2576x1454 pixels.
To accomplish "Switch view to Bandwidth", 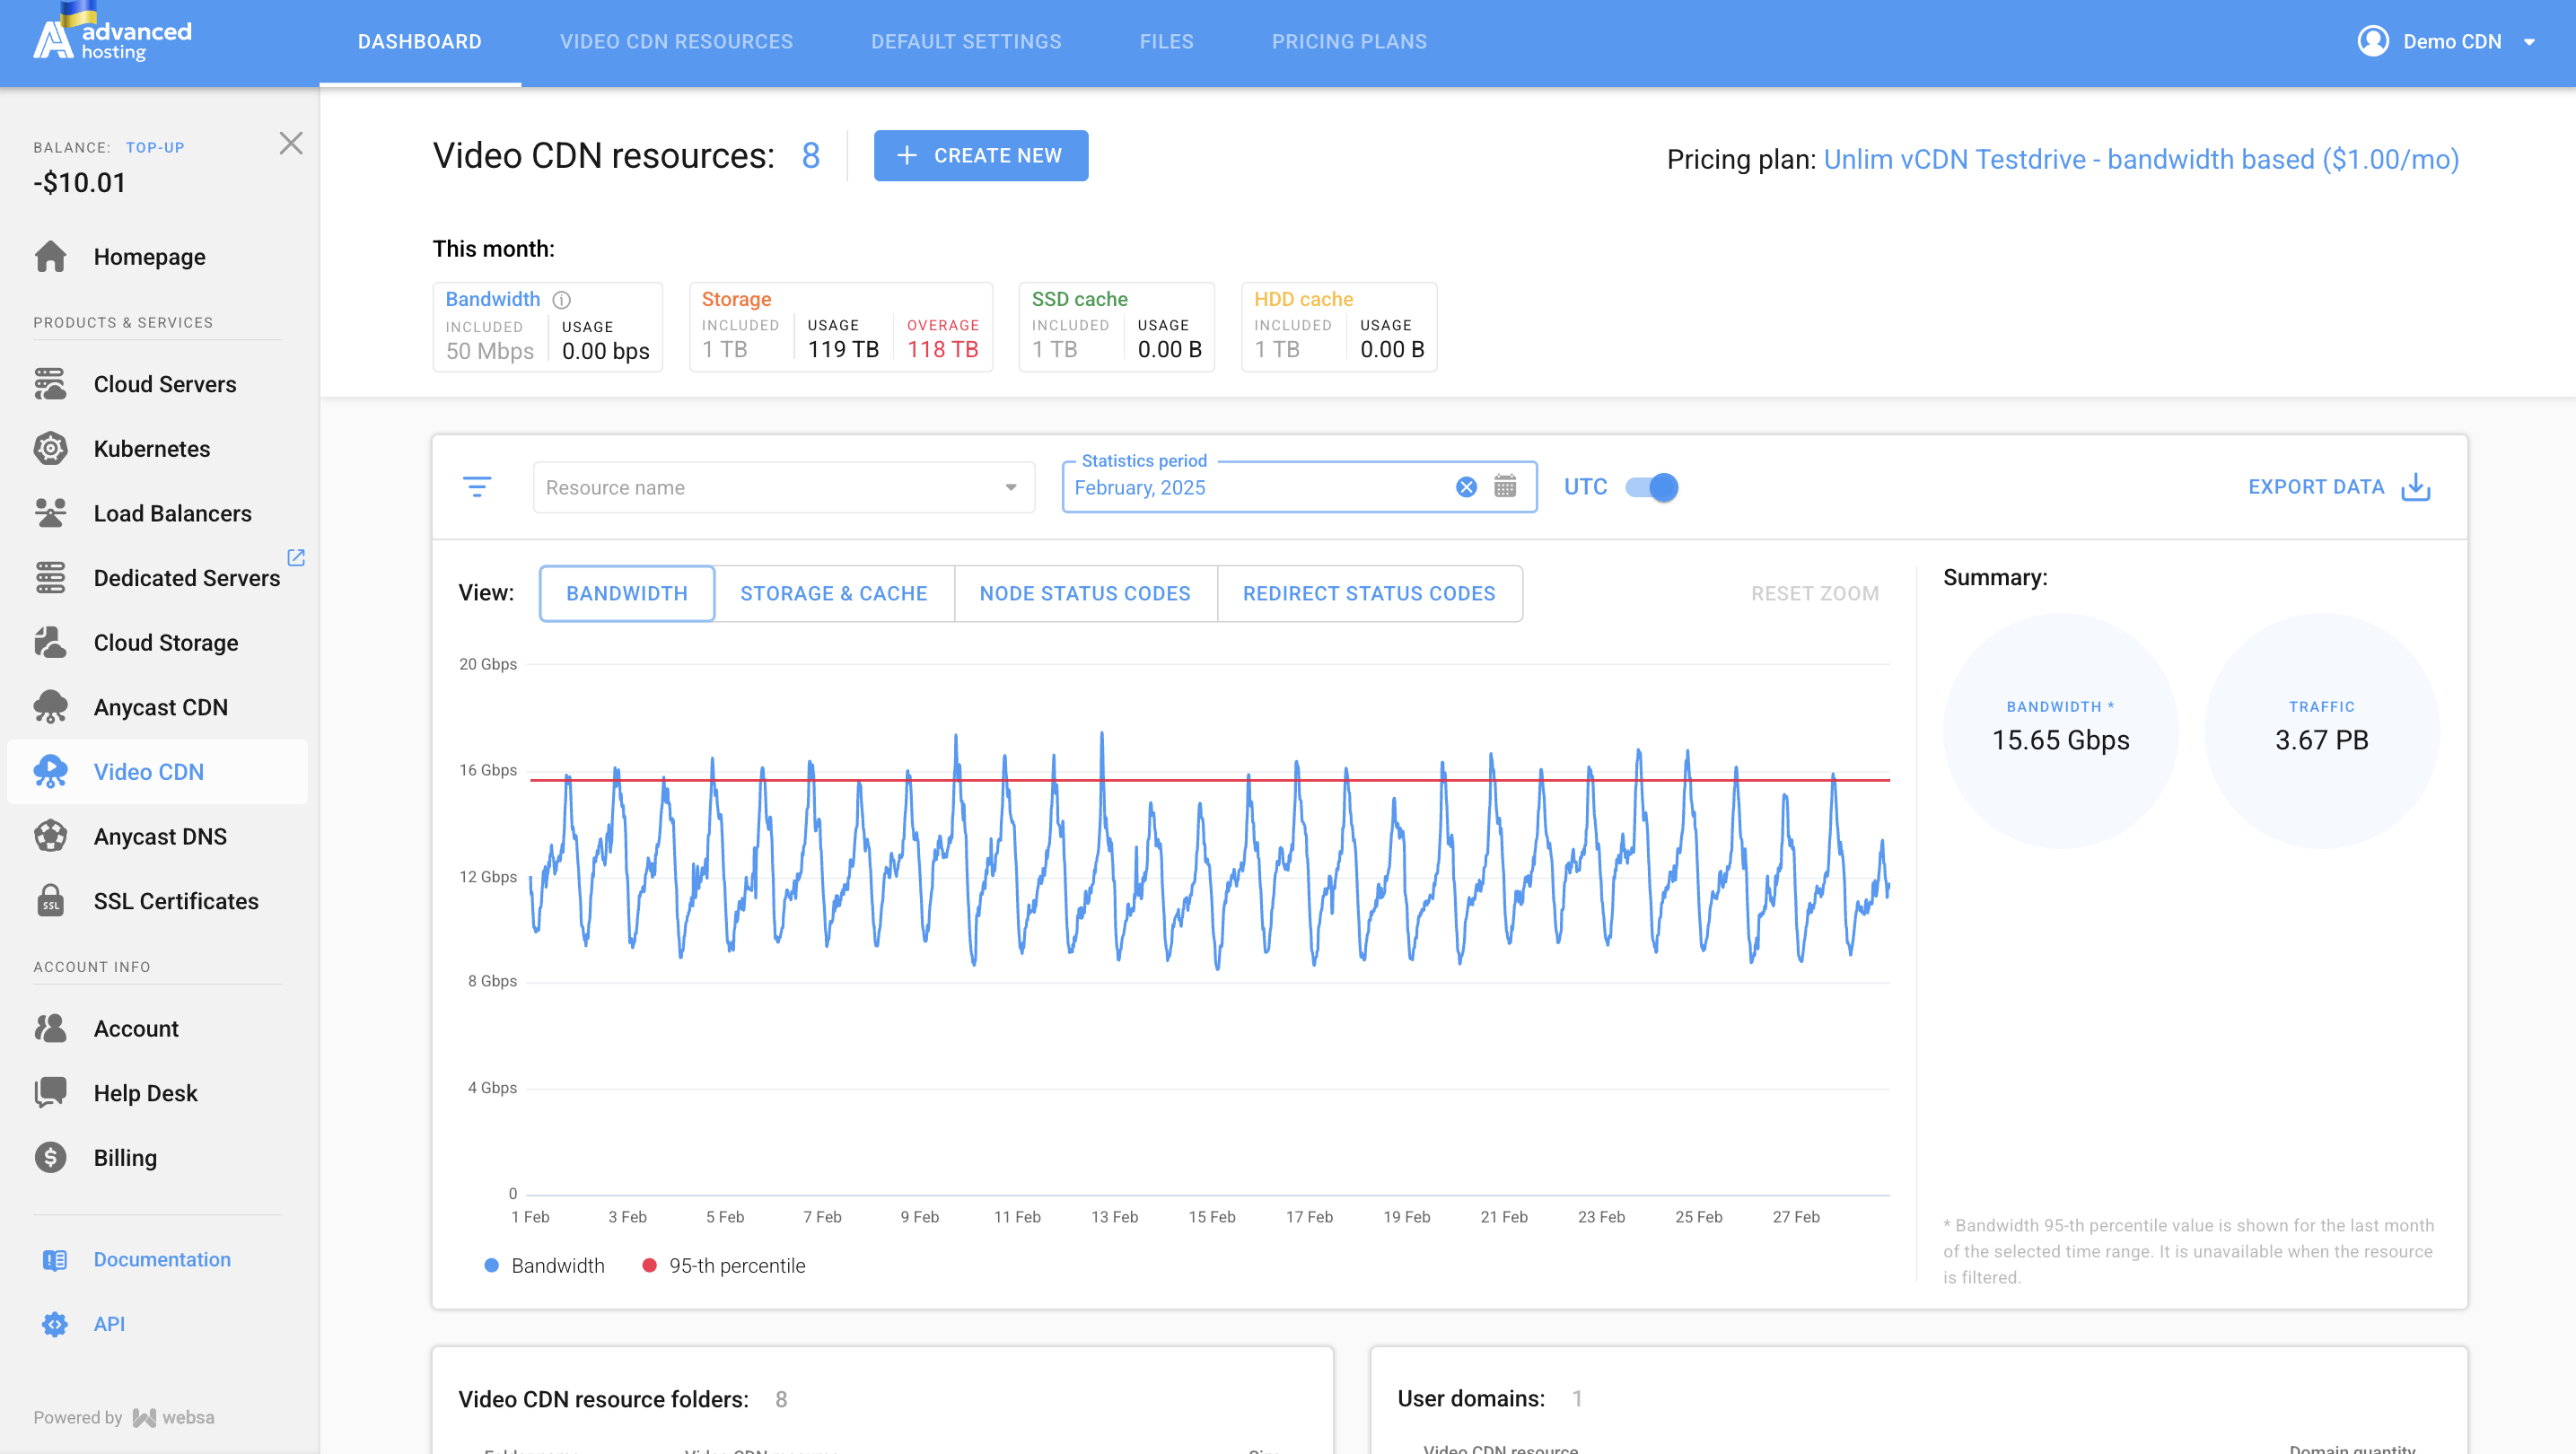I will [x=627, y=593].
